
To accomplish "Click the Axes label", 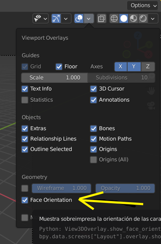I will click(97, 67).
